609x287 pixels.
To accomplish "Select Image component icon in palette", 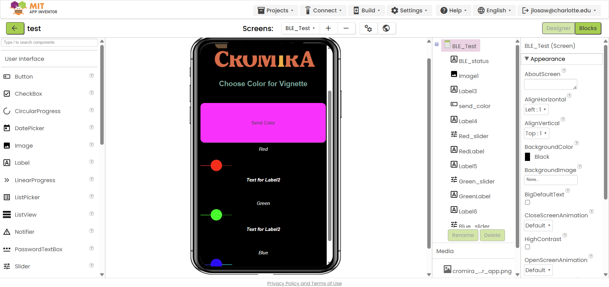I will coord(7,145).
